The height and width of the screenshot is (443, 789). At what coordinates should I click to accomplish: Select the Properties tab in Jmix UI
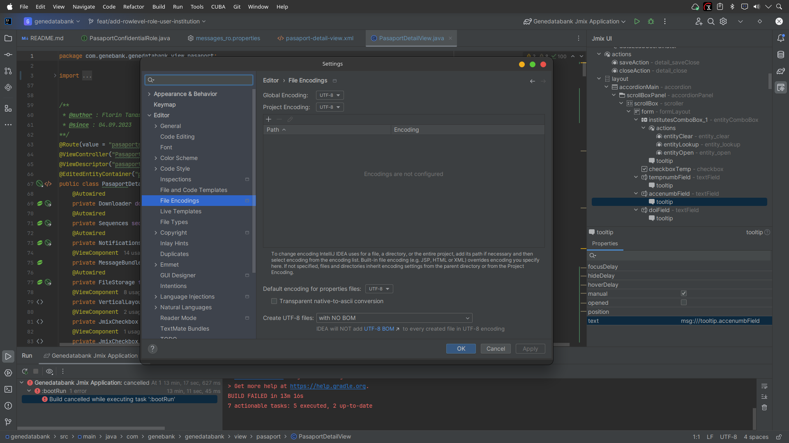(605, 244)
